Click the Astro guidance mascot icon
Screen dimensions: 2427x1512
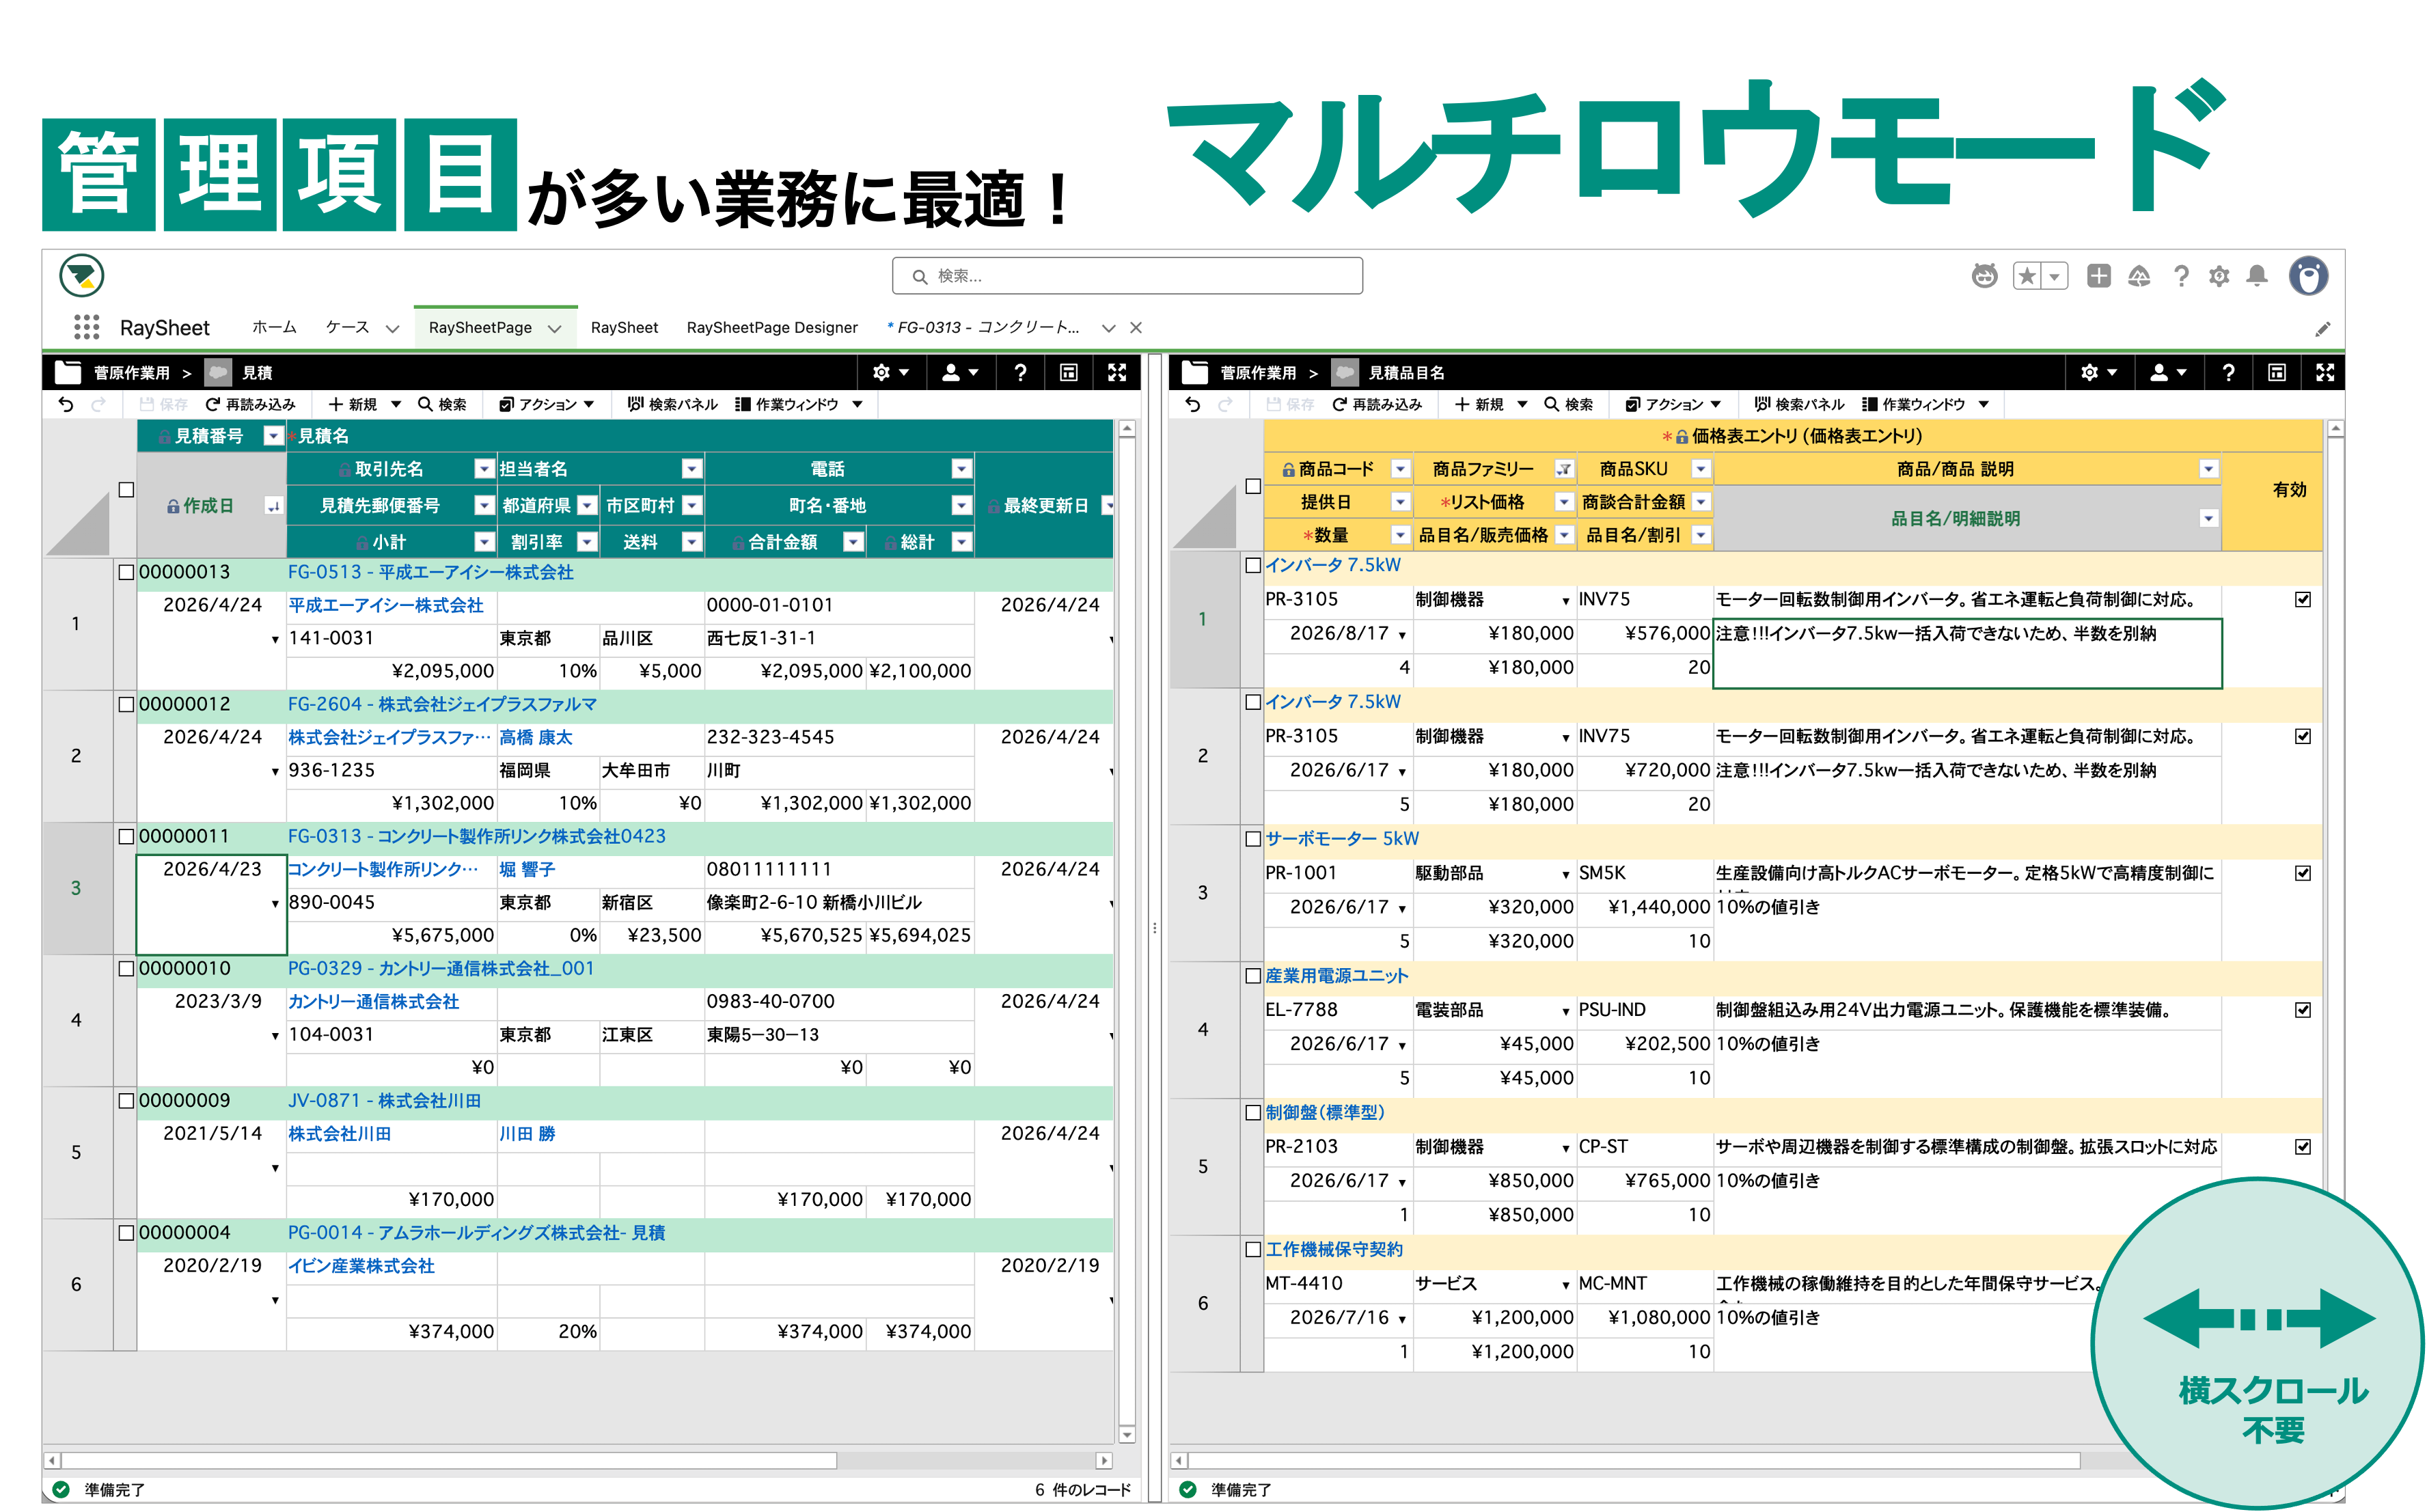[x=1984, y=276]
